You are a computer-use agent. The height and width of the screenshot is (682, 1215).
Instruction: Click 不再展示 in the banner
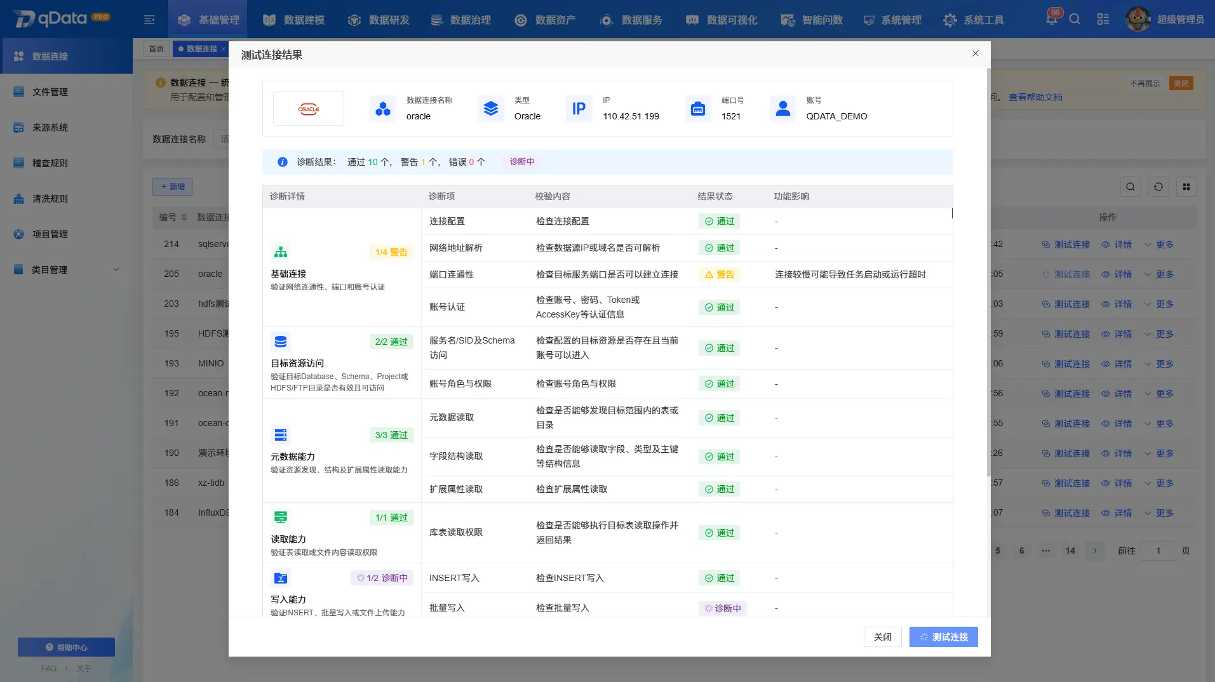1145,83
